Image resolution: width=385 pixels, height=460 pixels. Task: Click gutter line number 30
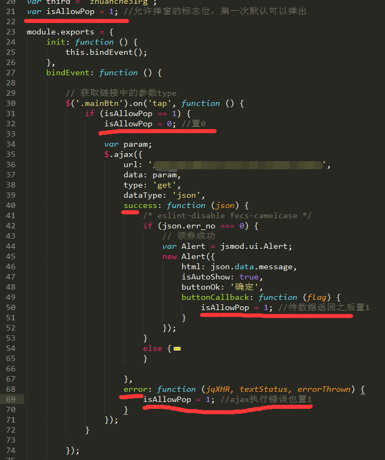[11, 103]
